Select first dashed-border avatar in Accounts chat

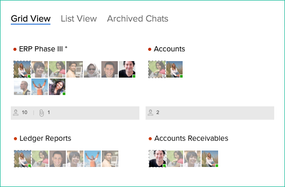tap(157, 69)
